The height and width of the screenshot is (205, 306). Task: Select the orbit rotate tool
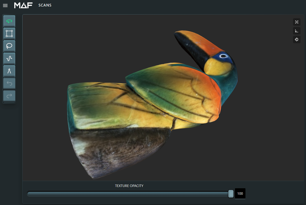[x=9, y=21]
